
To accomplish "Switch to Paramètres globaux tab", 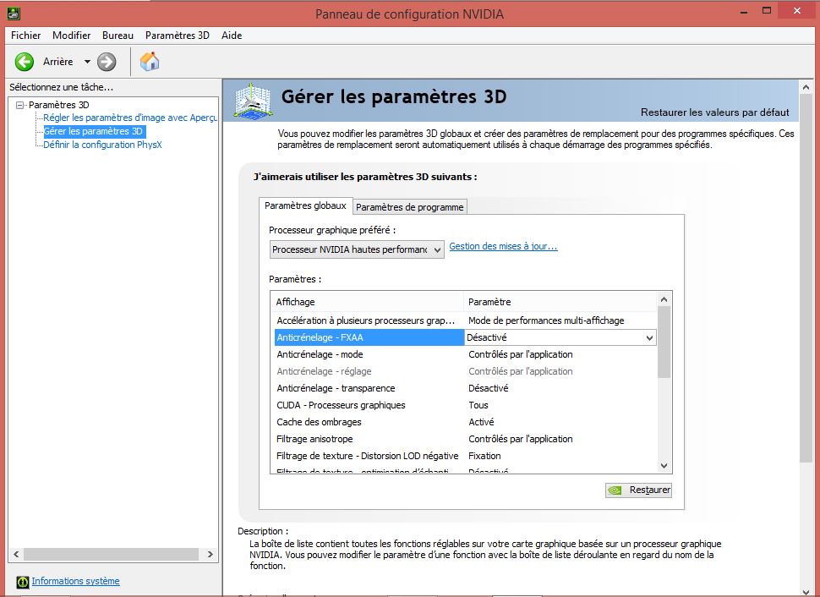I will click(305, 205).
